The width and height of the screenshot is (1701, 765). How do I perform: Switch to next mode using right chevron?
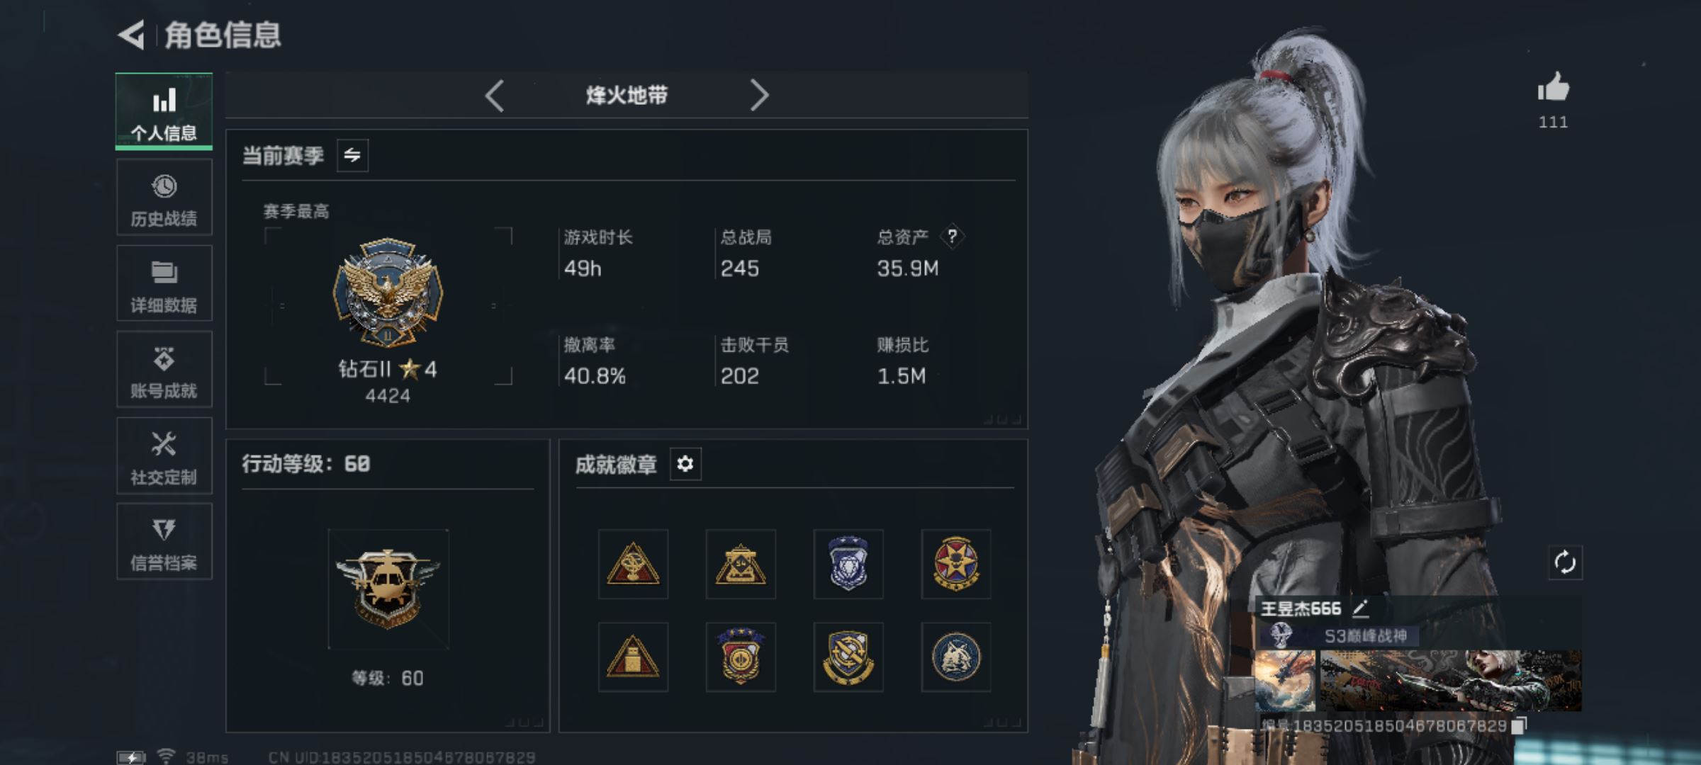pyautogui.click(x=759, y=96)
